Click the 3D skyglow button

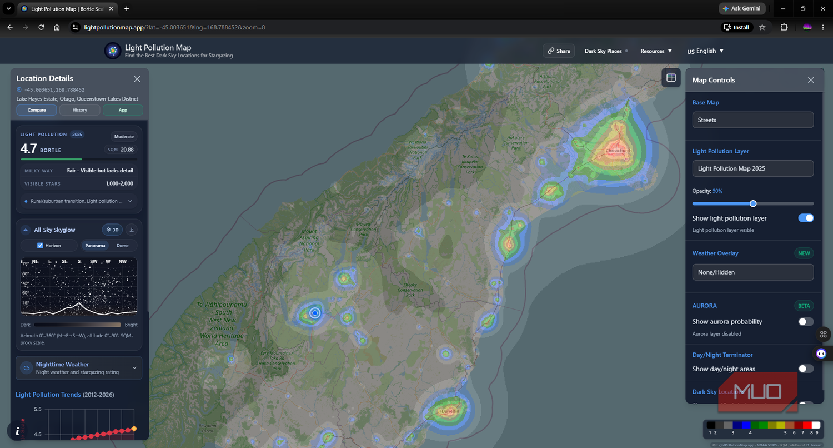tap(112, 230)
